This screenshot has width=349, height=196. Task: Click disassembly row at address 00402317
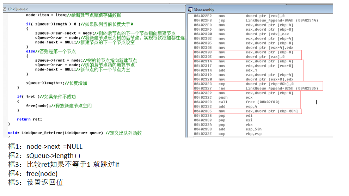(244, 66)
